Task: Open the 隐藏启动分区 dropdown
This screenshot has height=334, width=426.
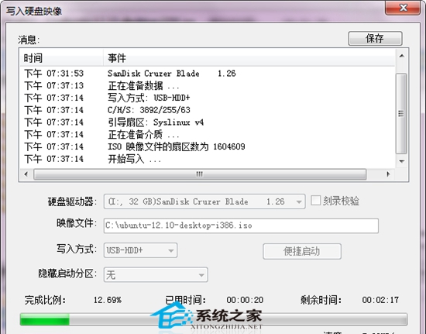Action: click(x=156, y=275)
